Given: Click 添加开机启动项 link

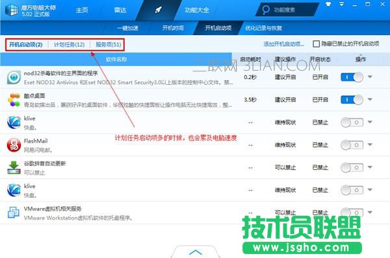Looking at the screenshot, I should coord(284,44).
